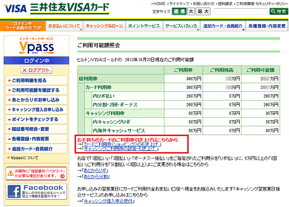Open ご利用可能額を確認する in sidebar
289x207 pixels.
[37, 90]
